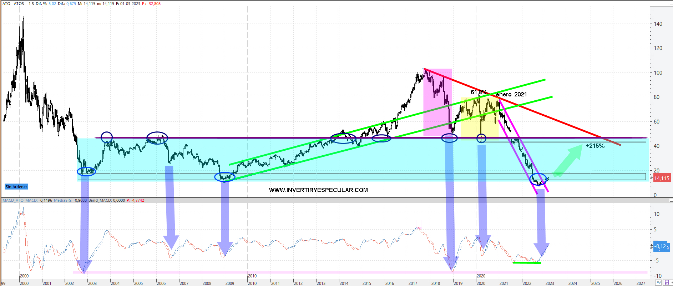Click the red 14,115 current price tag
Image resolution: width=673 pixels, height=286 pixels.
[x=662, y=179]
